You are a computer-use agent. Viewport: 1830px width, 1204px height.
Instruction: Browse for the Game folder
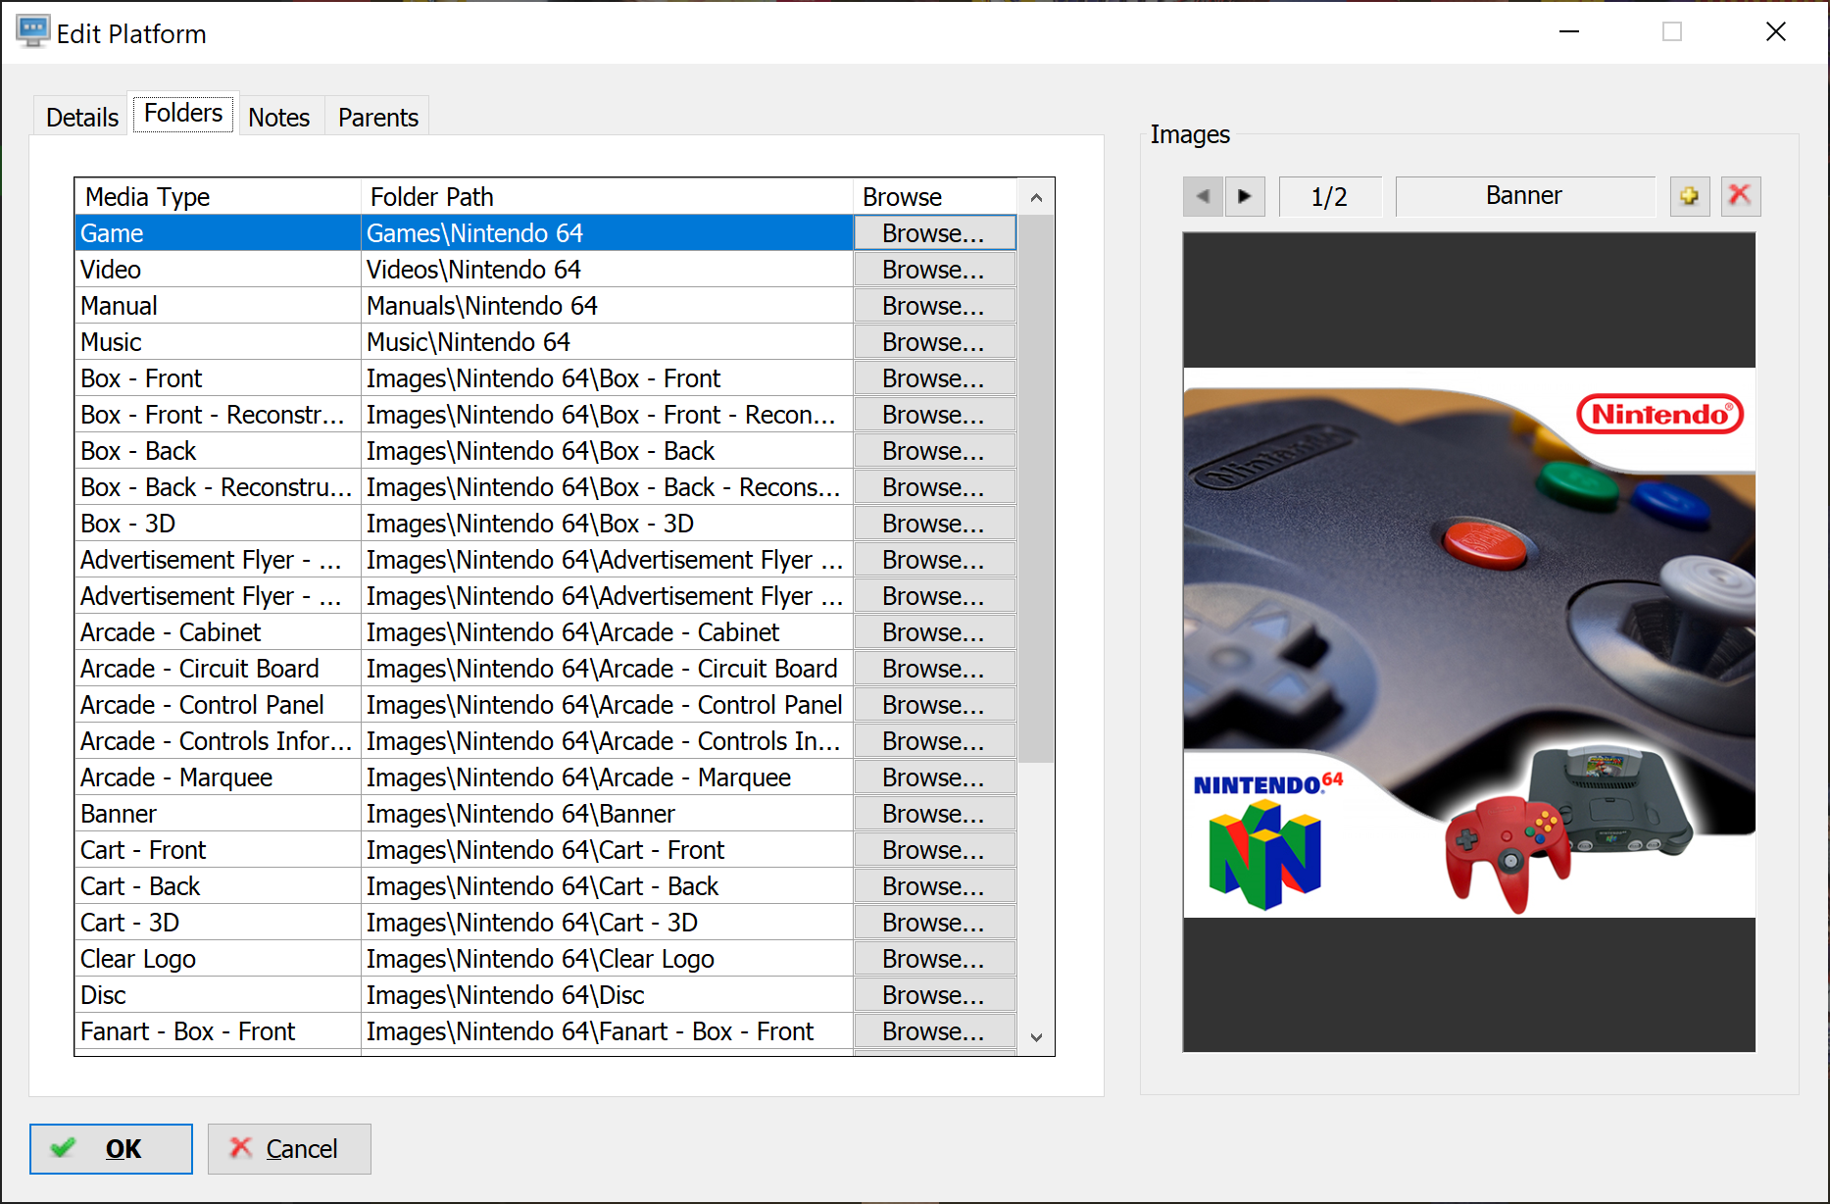(x=934, y=233)
